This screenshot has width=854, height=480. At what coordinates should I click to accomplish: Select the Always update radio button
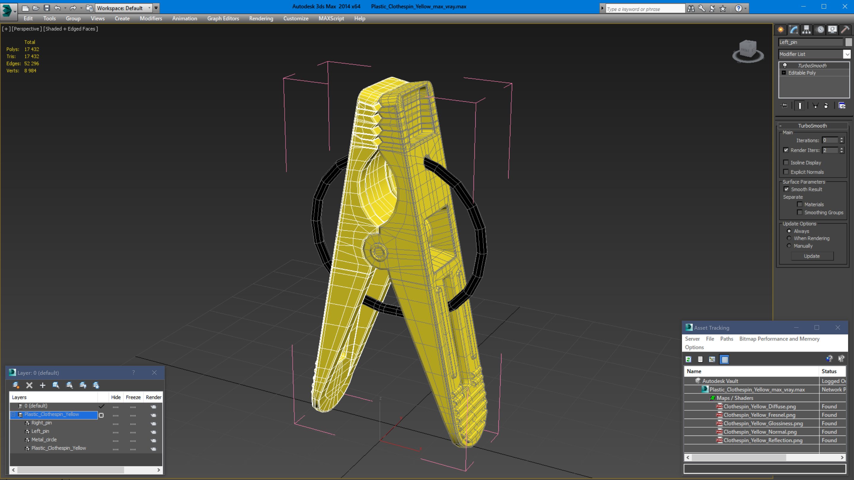point(789,231)
